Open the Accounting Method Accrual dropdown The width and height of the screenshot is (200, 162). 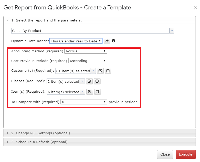(x=86, y=51)
